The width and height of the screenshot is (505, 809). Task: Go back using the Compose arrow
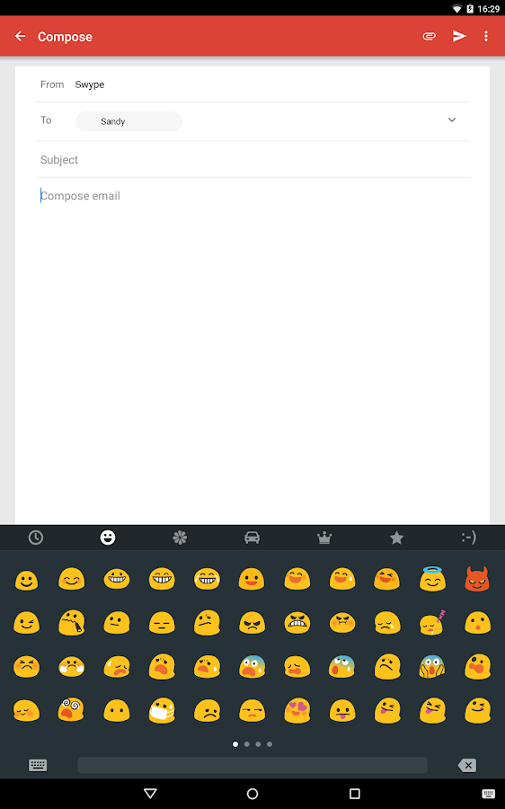point(20,36)
